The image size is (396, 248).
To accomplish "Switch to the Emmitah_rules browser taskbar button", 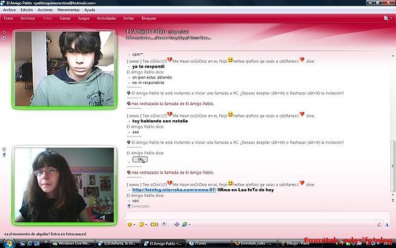I will point(254,243).
